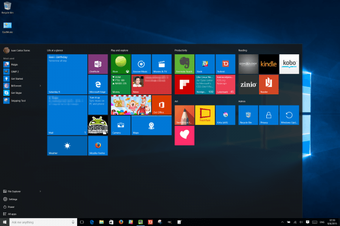
Task: Launch the Slack tile
Action: pyautogui.click(x=205, y=64)
